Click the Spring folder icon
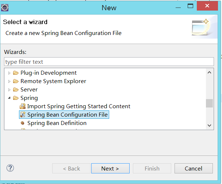The image size is (222, 184). (x=16, y=98)
